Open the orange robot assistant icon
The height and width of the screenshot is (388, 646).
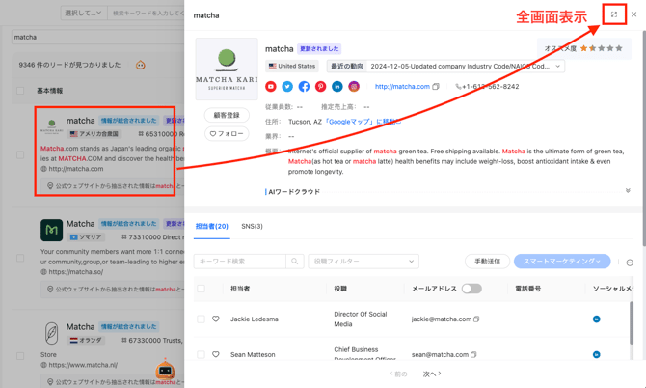[165, 370]
